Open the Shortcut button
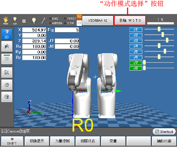Image resolution: width=177 pixels, height=147 pixels. [164, 131]
